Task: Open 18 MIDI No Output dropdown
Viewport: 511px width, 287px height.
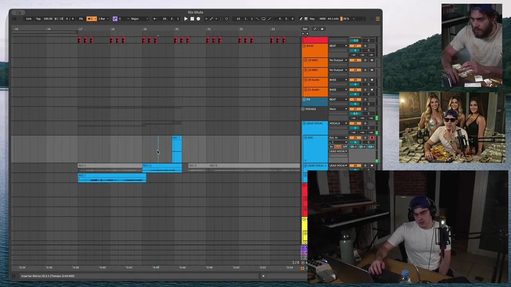Action: click(x=338, y=60)
